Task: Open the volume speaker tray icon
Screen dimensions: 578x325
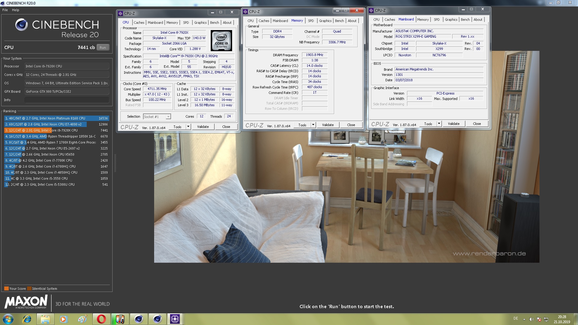Action: click(x=531, y=319)
